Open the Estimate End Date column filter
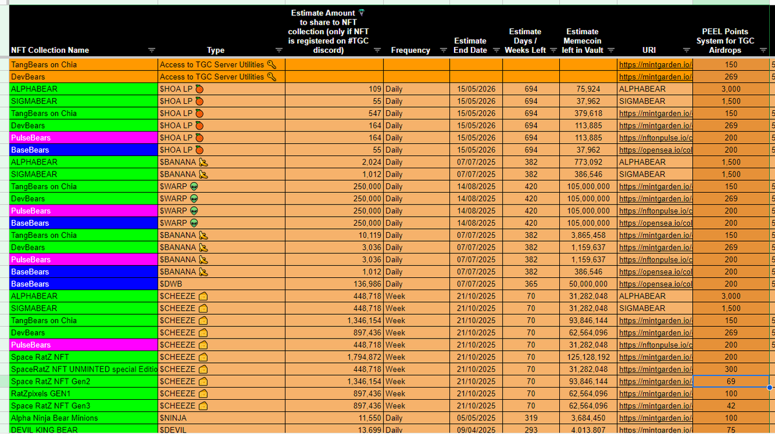The width and height of the screenshot is (775, 434). (496, 50)
